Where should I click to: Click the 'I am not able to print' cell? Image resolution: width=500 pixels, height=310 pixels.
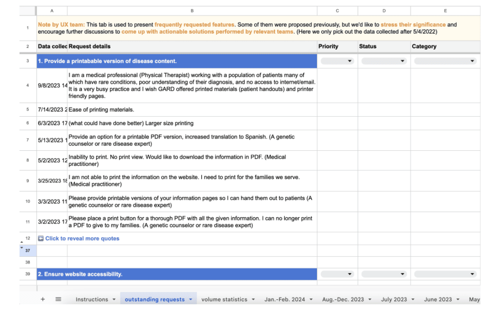click(x=192, y=181)
